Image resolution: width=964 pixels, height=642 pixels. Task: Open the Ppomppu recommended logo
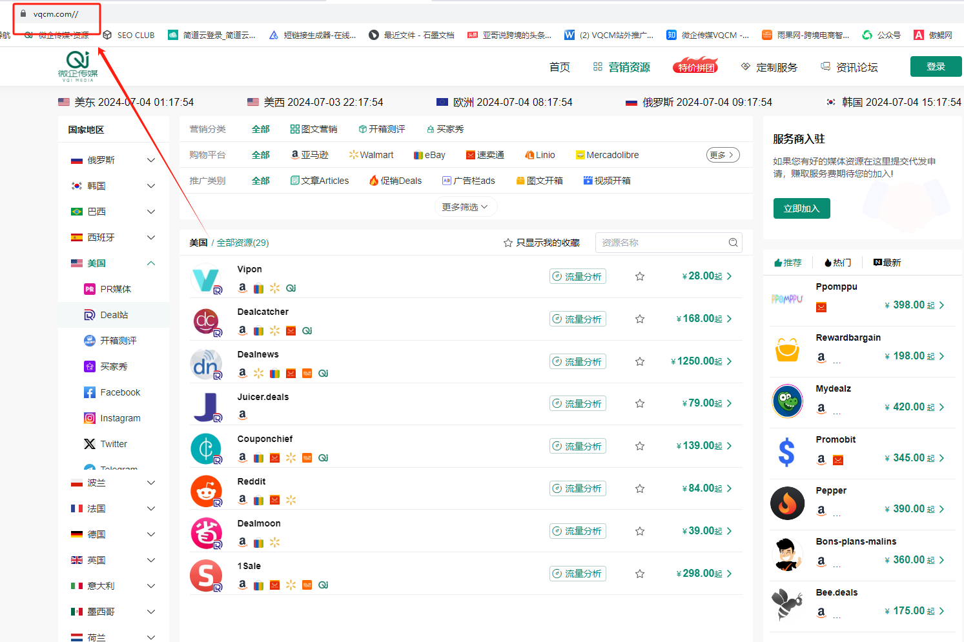click(787, 299)
